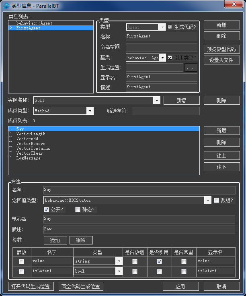Enable the 数组? checkbox
246x296 pixels.
coord(216,200)
